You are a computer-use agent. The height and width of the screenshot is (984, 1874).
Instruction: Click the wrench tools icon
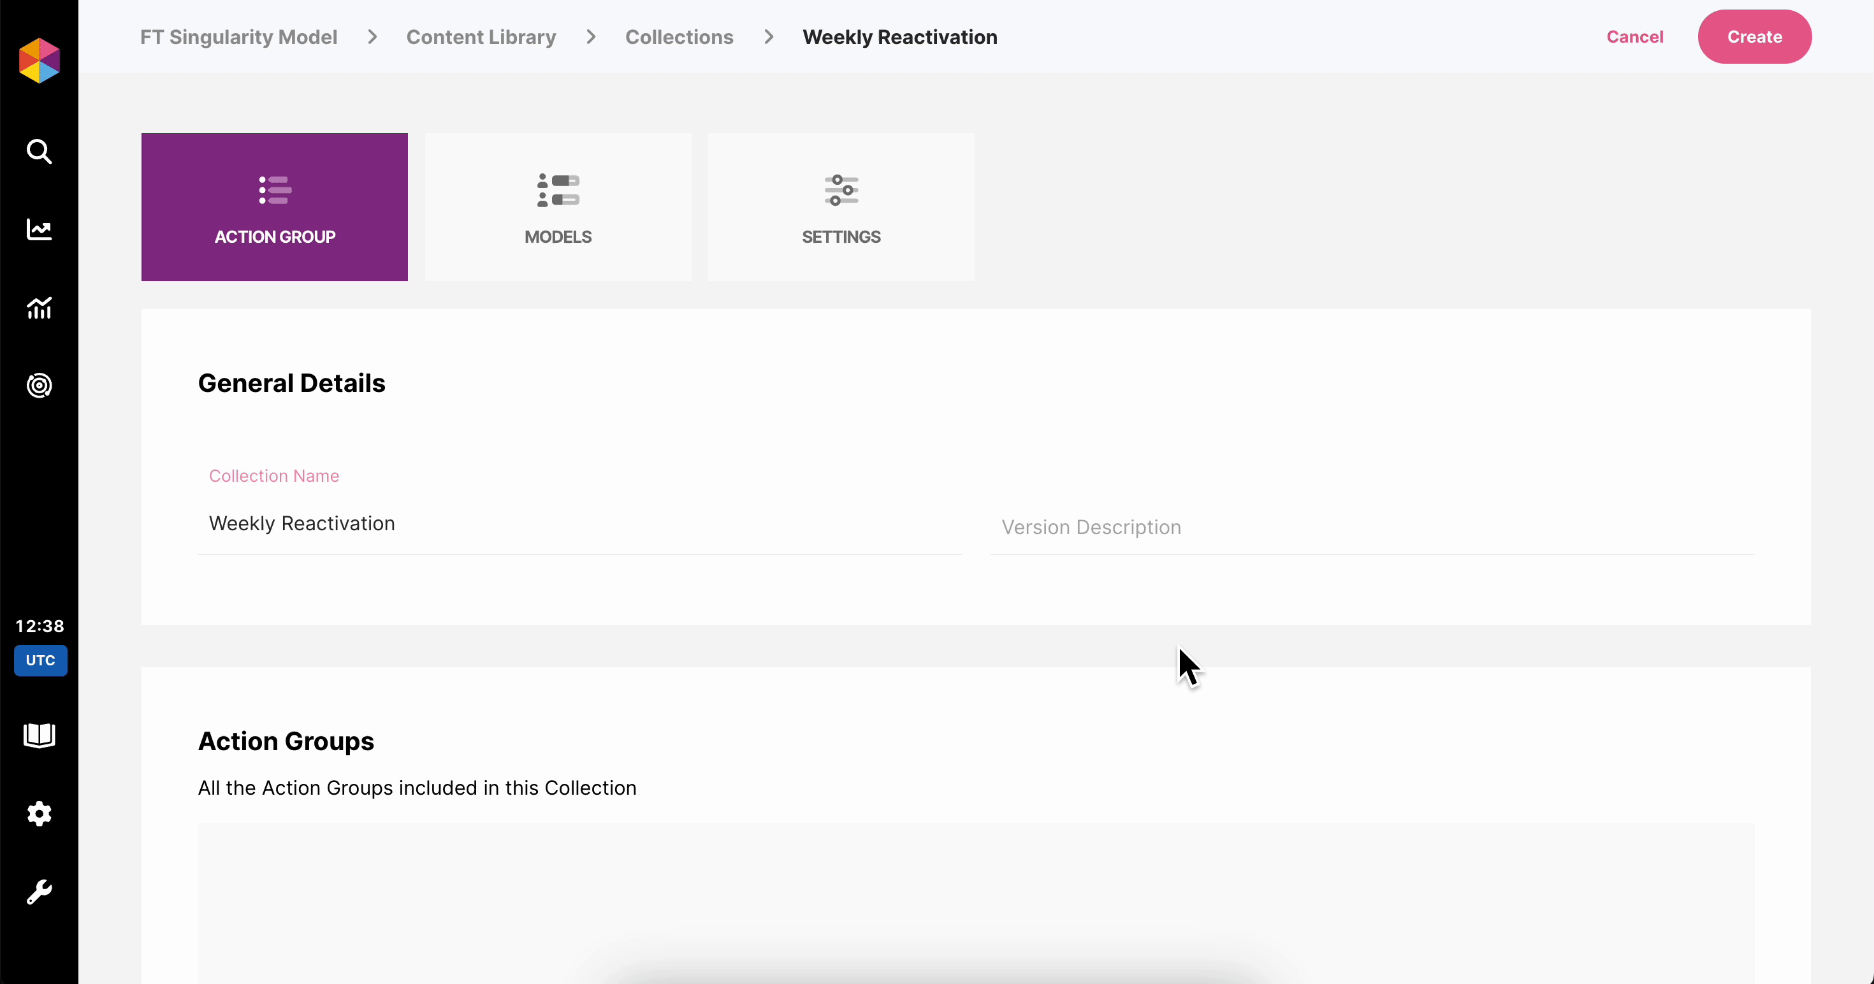pyautogui.click(x=40, y=892)
